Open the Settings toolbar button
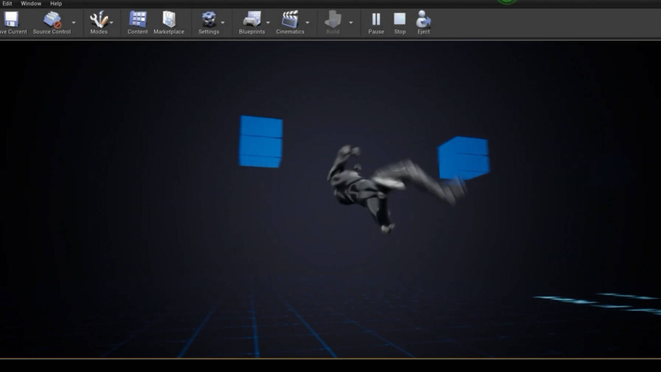661x372 pixels. [209, 23]
